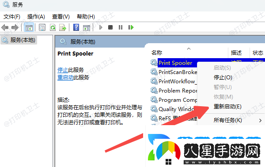Open the 查看(V) menu

(61, 17)
